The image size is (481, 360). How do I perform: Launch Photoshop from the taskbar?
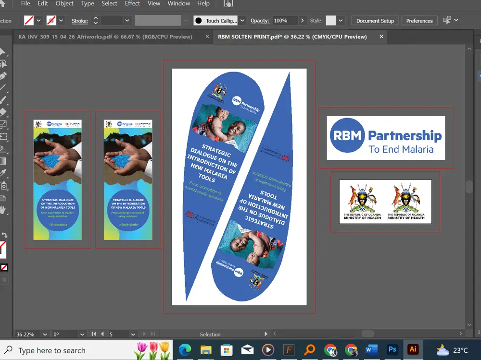tap(392, 349)
